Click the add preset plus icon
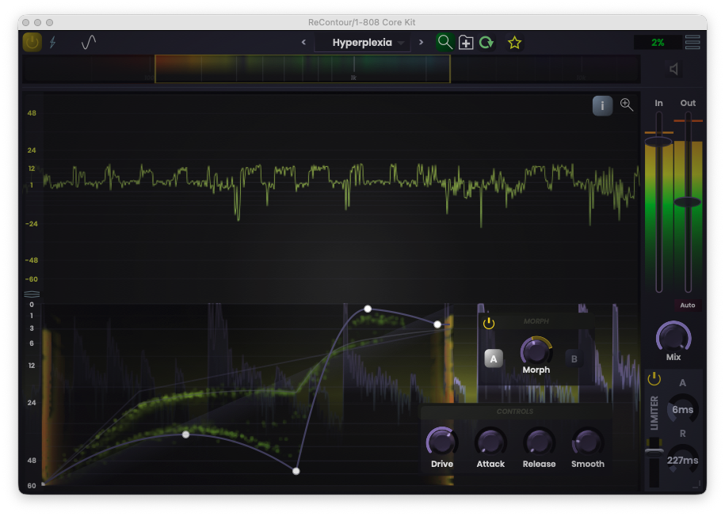Image resolution: width=725 pixels, height=516 pixels. 466,43
